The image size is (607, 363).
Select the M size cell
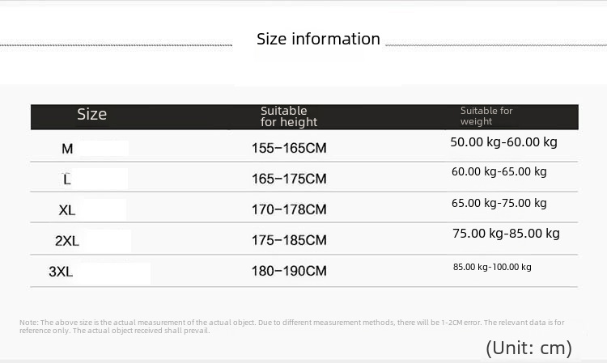67,149
